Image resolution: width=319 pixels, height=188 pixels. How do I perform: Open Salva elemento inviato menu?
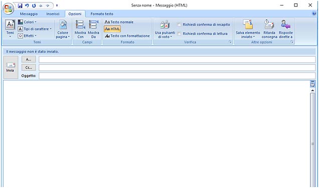248,29
